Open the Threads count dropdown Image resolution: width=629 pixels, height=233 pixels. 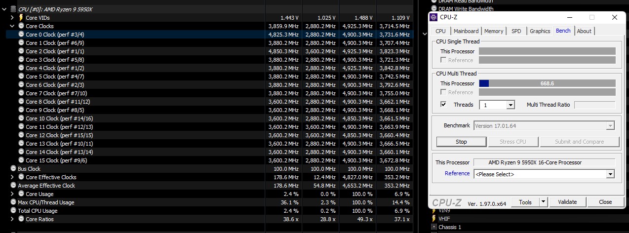tap(511, 105)
